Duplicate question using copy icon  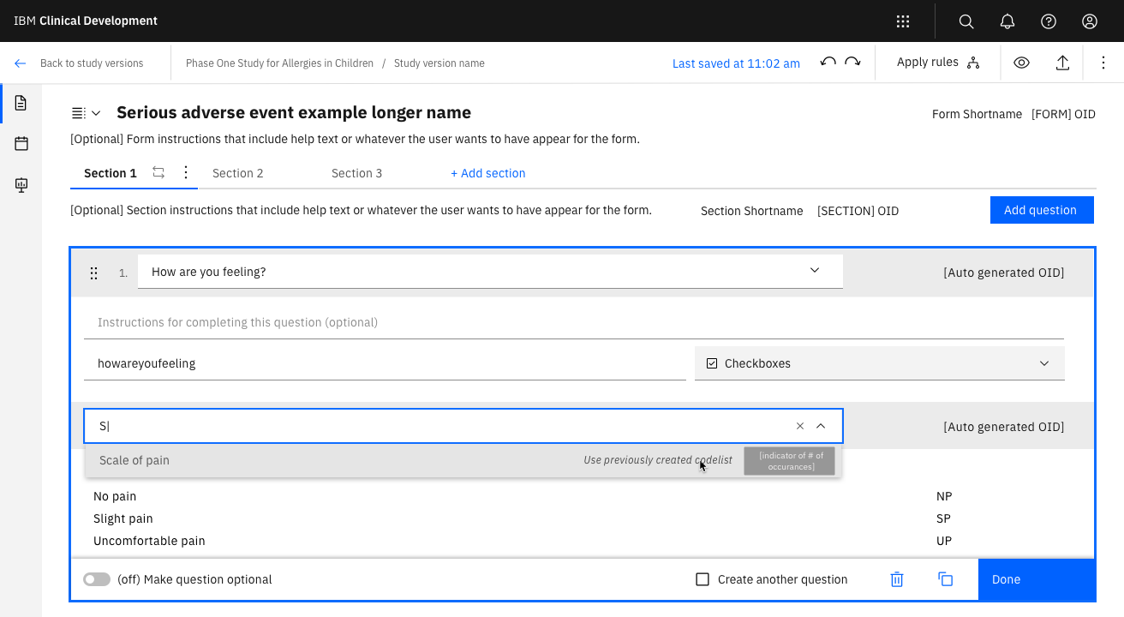pyautogui.click(x=945, y=579)
